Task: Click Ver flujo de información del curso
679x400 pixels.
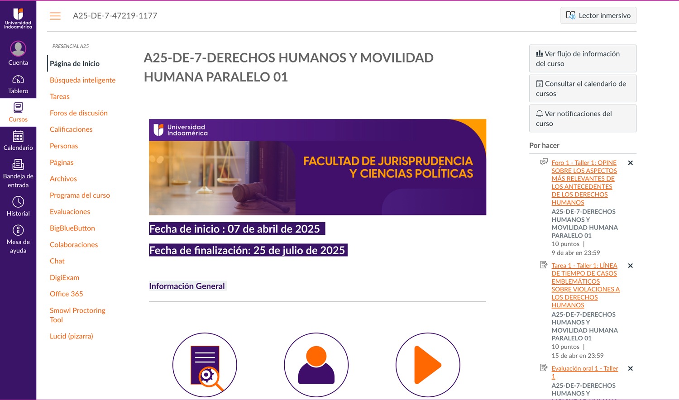Action: pos(582,58)
